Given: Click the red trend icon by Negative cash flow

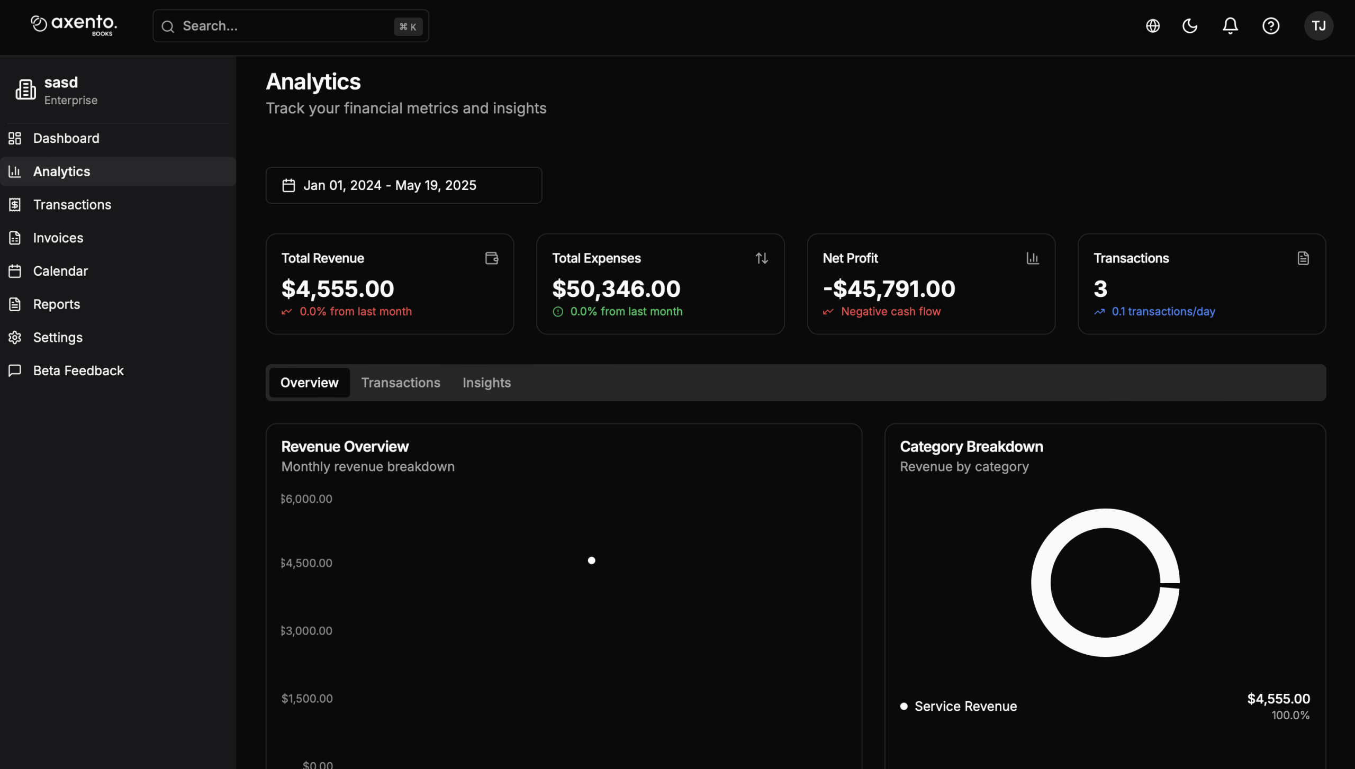Looking at the screenshot, I should (828, 312).
